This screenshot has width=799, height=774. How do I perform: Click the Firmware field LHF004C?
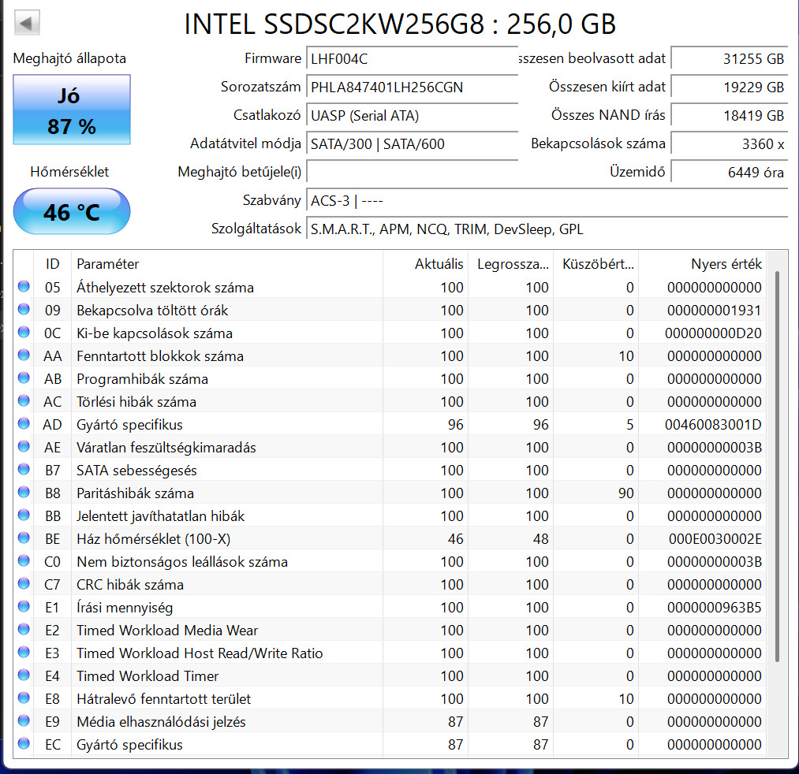(x=410, y=58)
